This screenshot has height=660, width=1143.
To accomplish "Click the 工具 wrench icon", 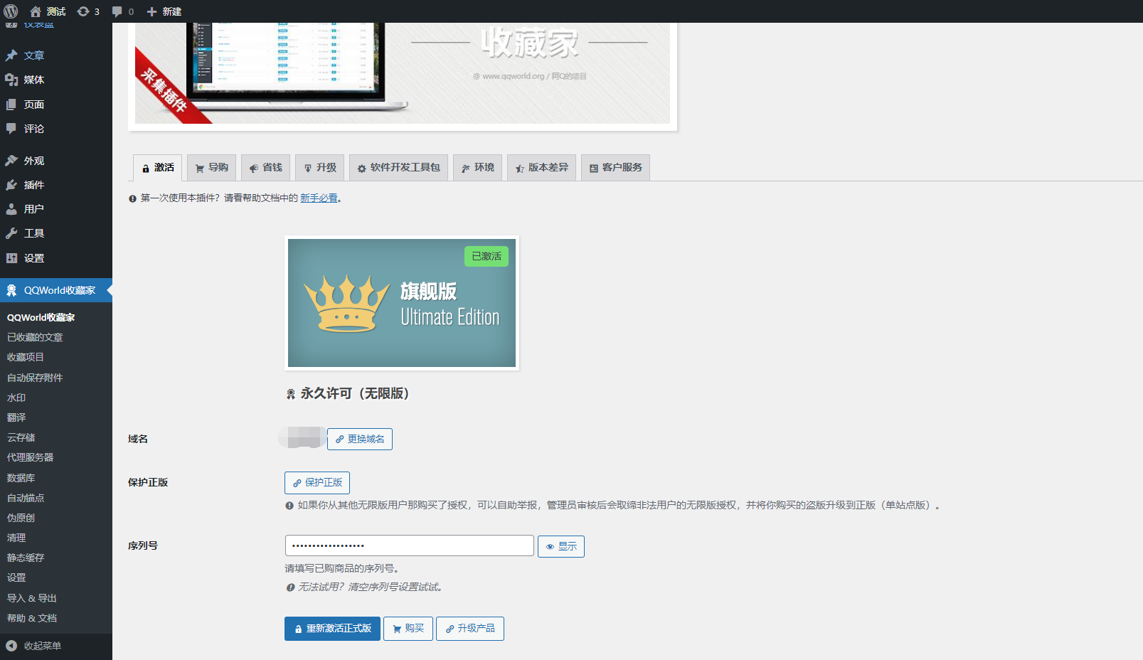I will click(x=11, y=233).
